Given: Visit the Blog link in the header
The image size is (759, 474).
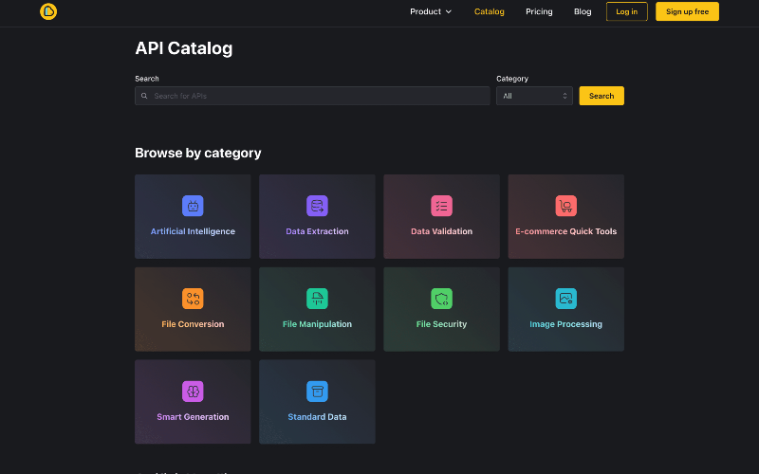Looking at the screenshot, I should [583, 11].
